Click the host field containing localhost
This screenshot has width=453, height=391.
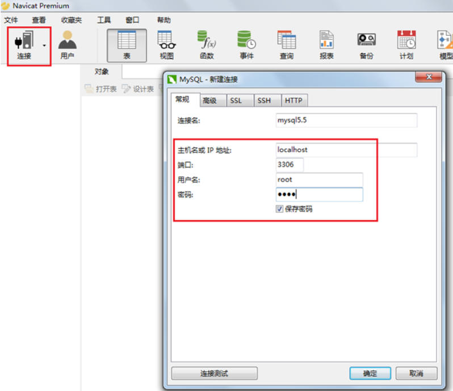point(346,150)
